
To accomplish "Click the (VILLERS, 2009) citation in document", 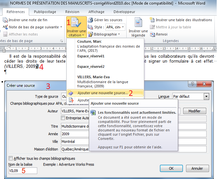I will [20, 67].
